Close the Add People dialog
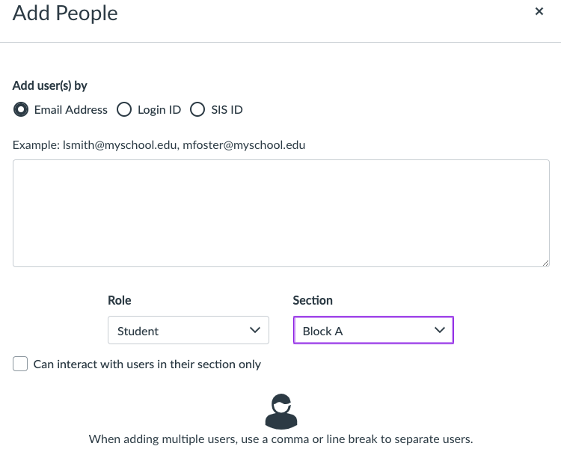The image size is (561, 467). tap(539, 11)
